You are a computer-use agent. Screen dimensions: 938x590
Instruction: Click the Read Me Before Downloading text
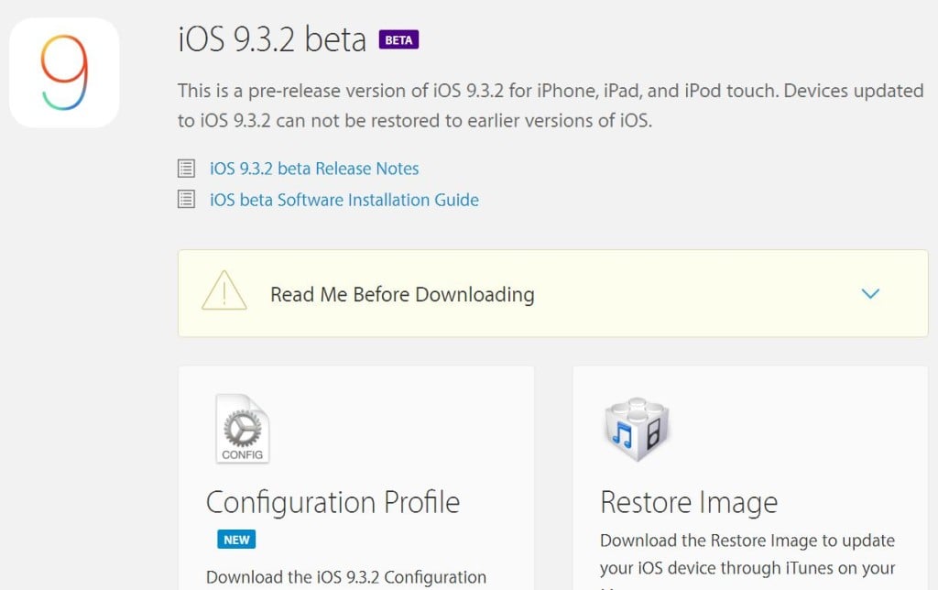401,294
